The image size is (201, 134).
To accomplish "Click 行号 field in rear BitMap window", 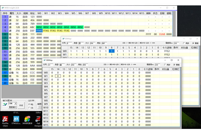I will tap(69, 43).
